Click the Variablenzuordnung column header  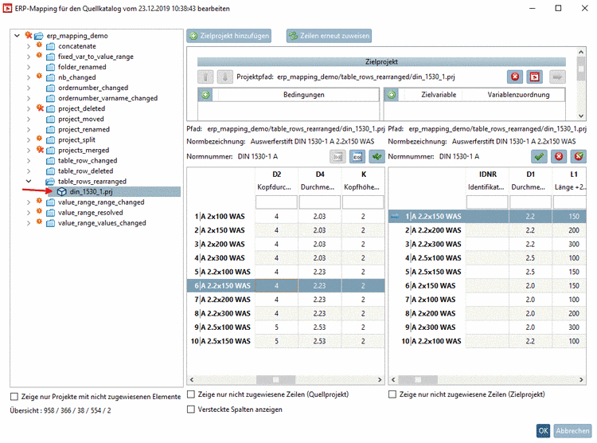518,95
